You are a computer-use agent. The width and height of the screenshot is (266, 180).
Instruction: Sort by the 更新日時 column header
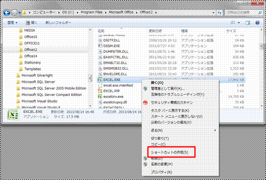155,31
